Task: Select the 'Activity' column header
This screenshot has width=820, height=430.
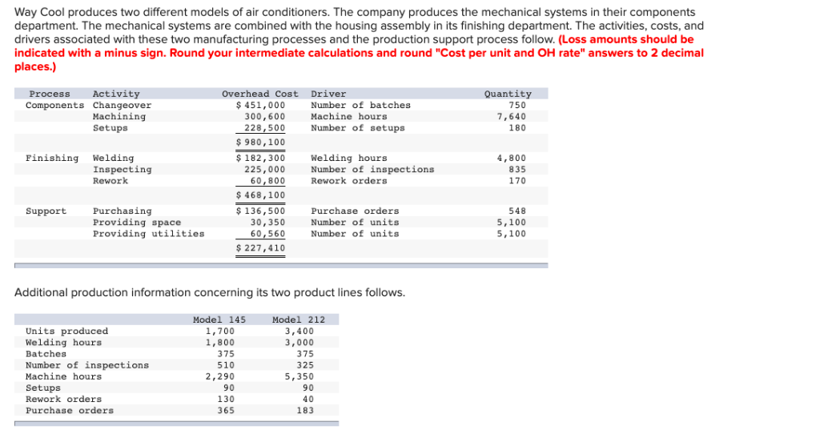Action: coord(116,94)
